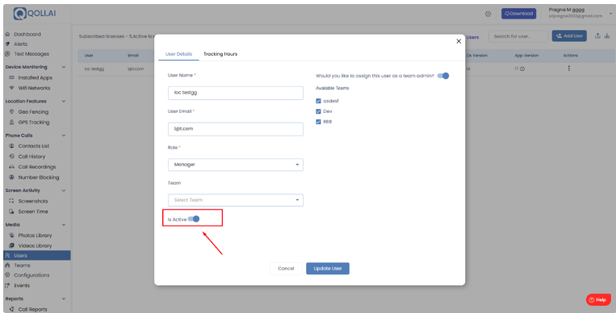
Task: Open the Screen Time icon
Action: coord(12,211)
